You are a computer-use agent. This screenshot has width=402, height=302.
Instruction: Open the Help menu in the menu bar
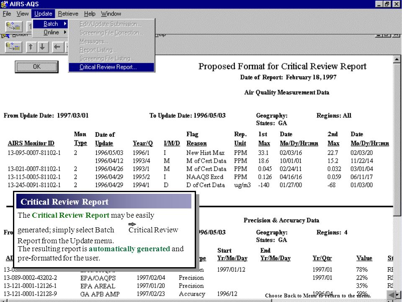pyautogui.click(x=90, y=13)
